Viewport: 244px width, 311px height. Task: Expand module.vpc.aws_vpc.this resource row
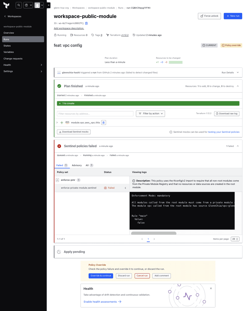[57, 123]
